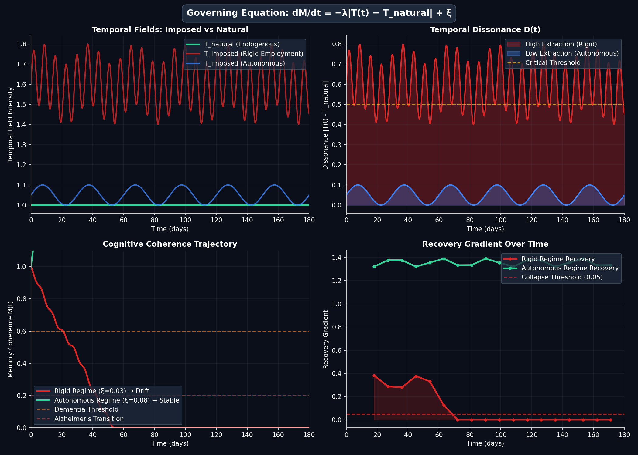Click Collapse Threshold (0.05) legend entry

click(562, 277)
